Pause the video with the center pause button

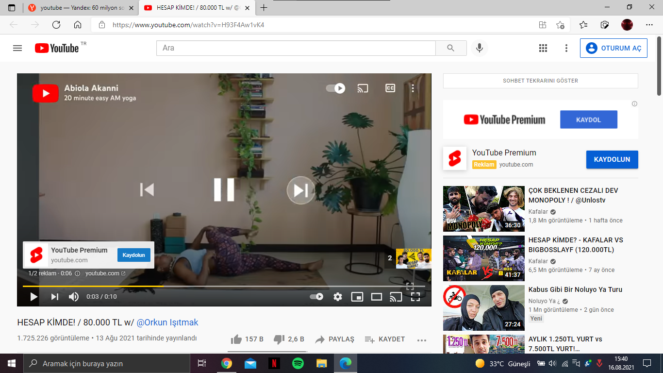click(224, 189)
